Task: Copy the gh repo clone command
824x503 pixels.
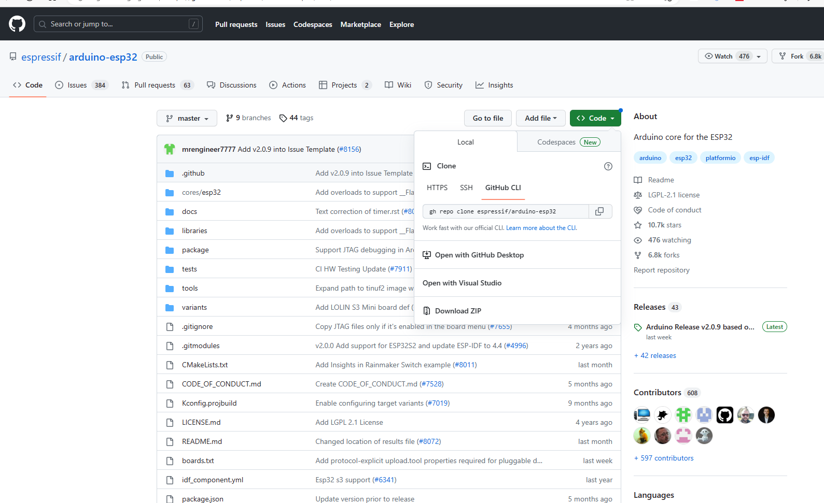Action: tap(599, 211)
